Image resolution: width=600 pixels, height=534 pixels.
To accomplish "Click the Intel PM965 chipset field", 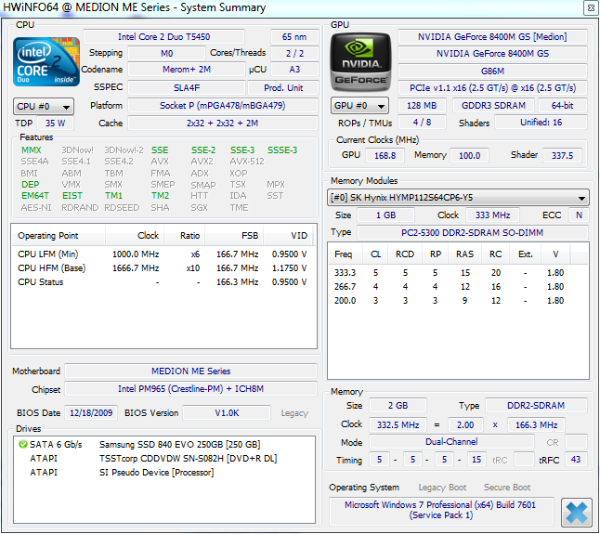I will point(190,388).
